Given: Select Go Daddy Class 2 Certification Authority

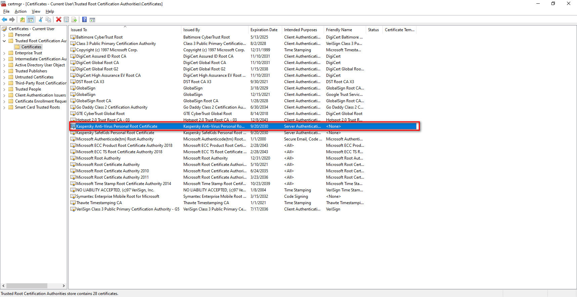Looking at the screenshot, I should pyautogui.click(x=112, y=107).
